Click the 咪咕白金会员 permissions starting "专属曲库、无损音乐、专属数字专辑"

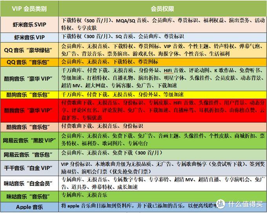(x=163, y=184)
